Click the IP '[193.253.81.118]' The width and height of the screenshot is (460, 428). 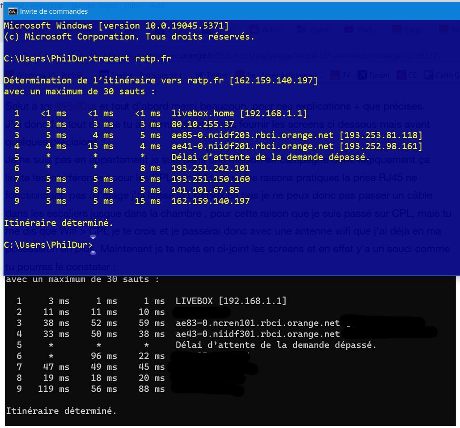click(381, 135)
